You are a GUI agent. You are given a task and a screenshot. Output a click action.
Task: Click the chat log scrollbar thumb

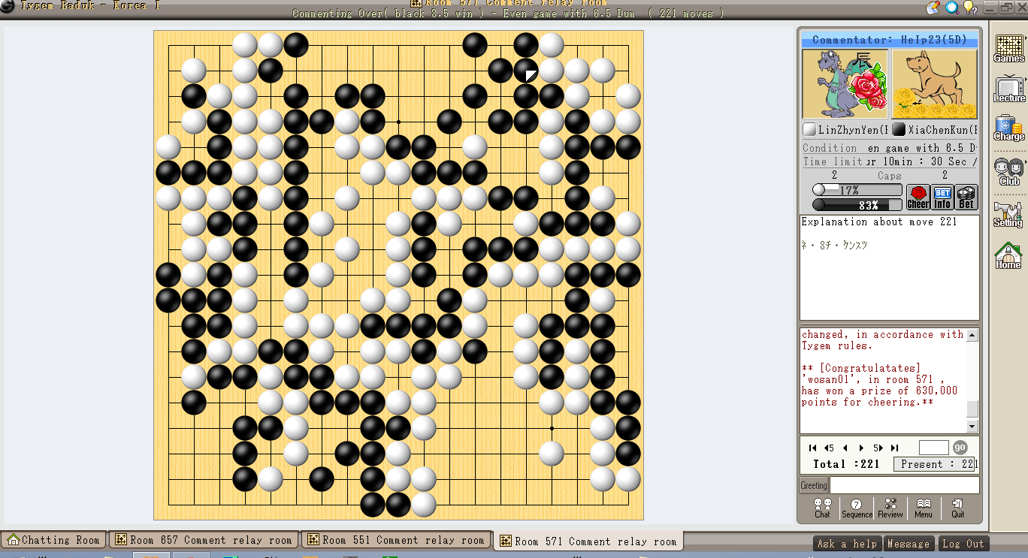tap(972, 409)
